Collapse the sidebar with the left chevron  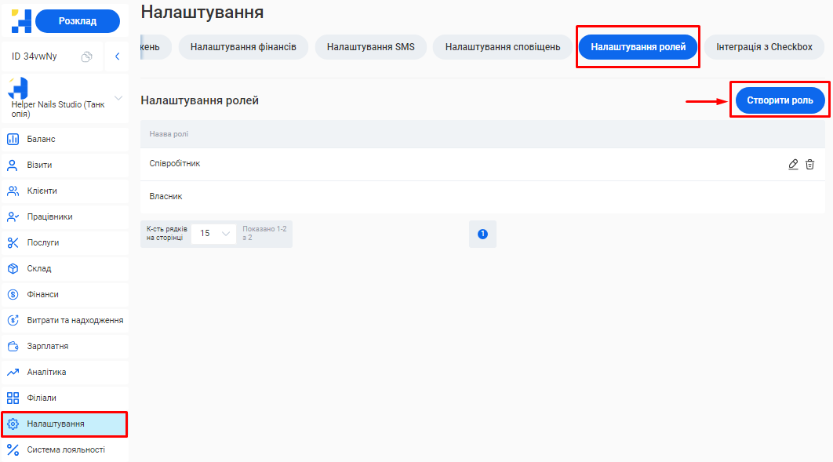tap(117, 56)
